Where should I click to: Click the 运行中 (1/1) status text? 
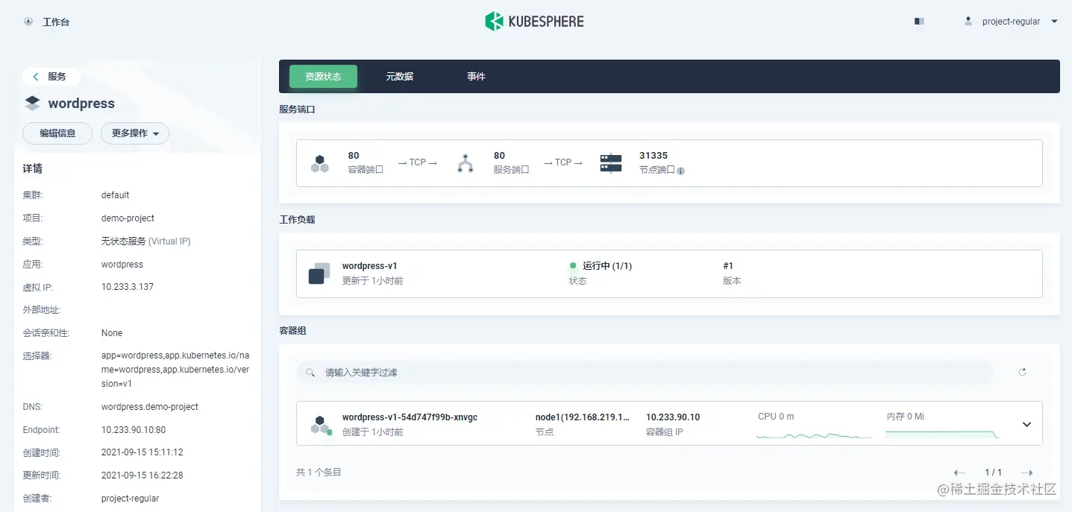point(607,266)
